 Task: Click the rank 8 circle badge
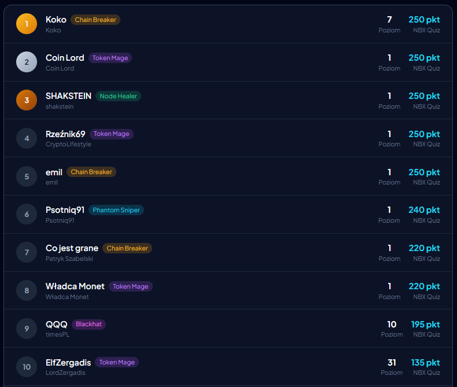27,290
